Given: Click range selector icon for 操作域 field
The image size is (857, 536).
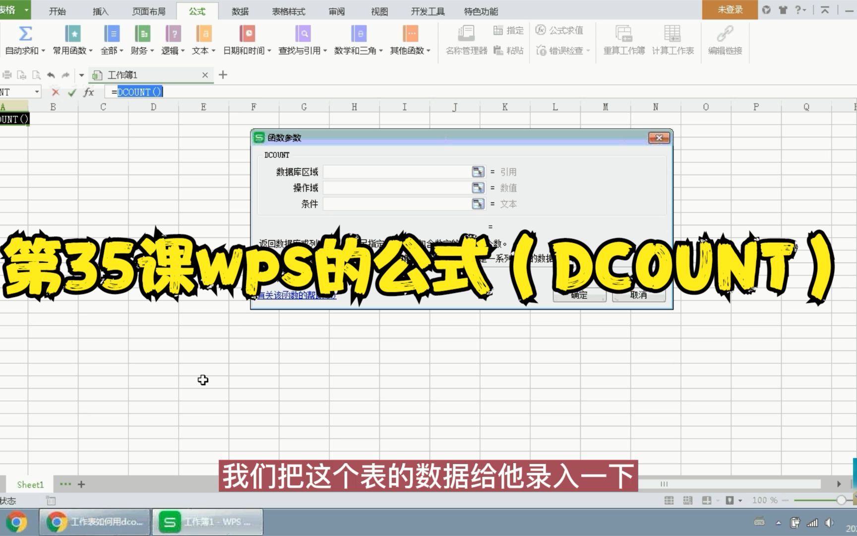Looking at the screenshot, I should click(x=478, y=188).
